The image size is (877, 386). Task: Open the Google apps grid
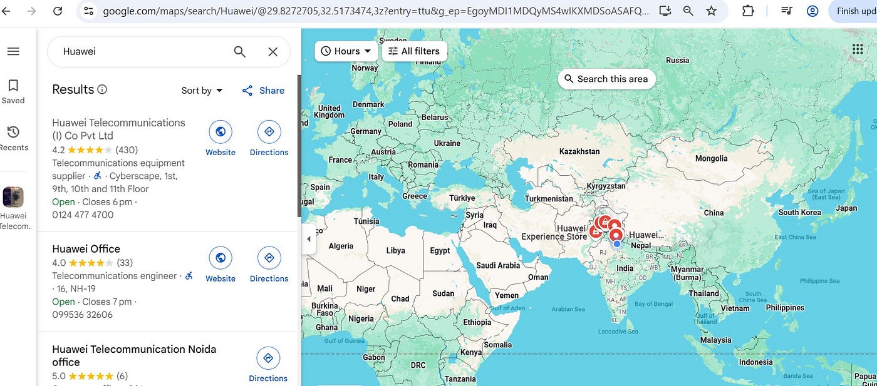(x=858, y=50)
